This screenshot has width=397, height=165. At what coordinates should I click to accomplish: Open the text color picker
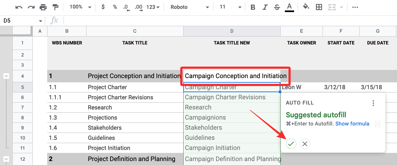pyautogui.click(x=289, y=7)
